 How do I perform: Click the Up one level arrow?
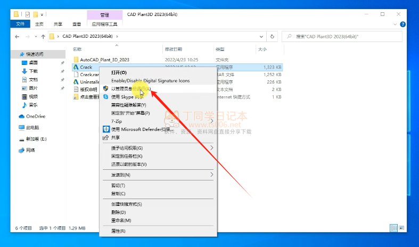43,37
